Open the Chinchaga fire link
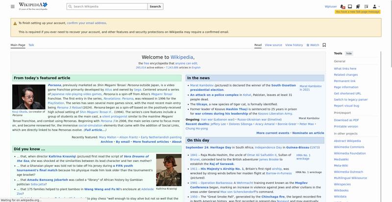Image resolution: width=392 pixels, height=202 pixels. (273, 197)
